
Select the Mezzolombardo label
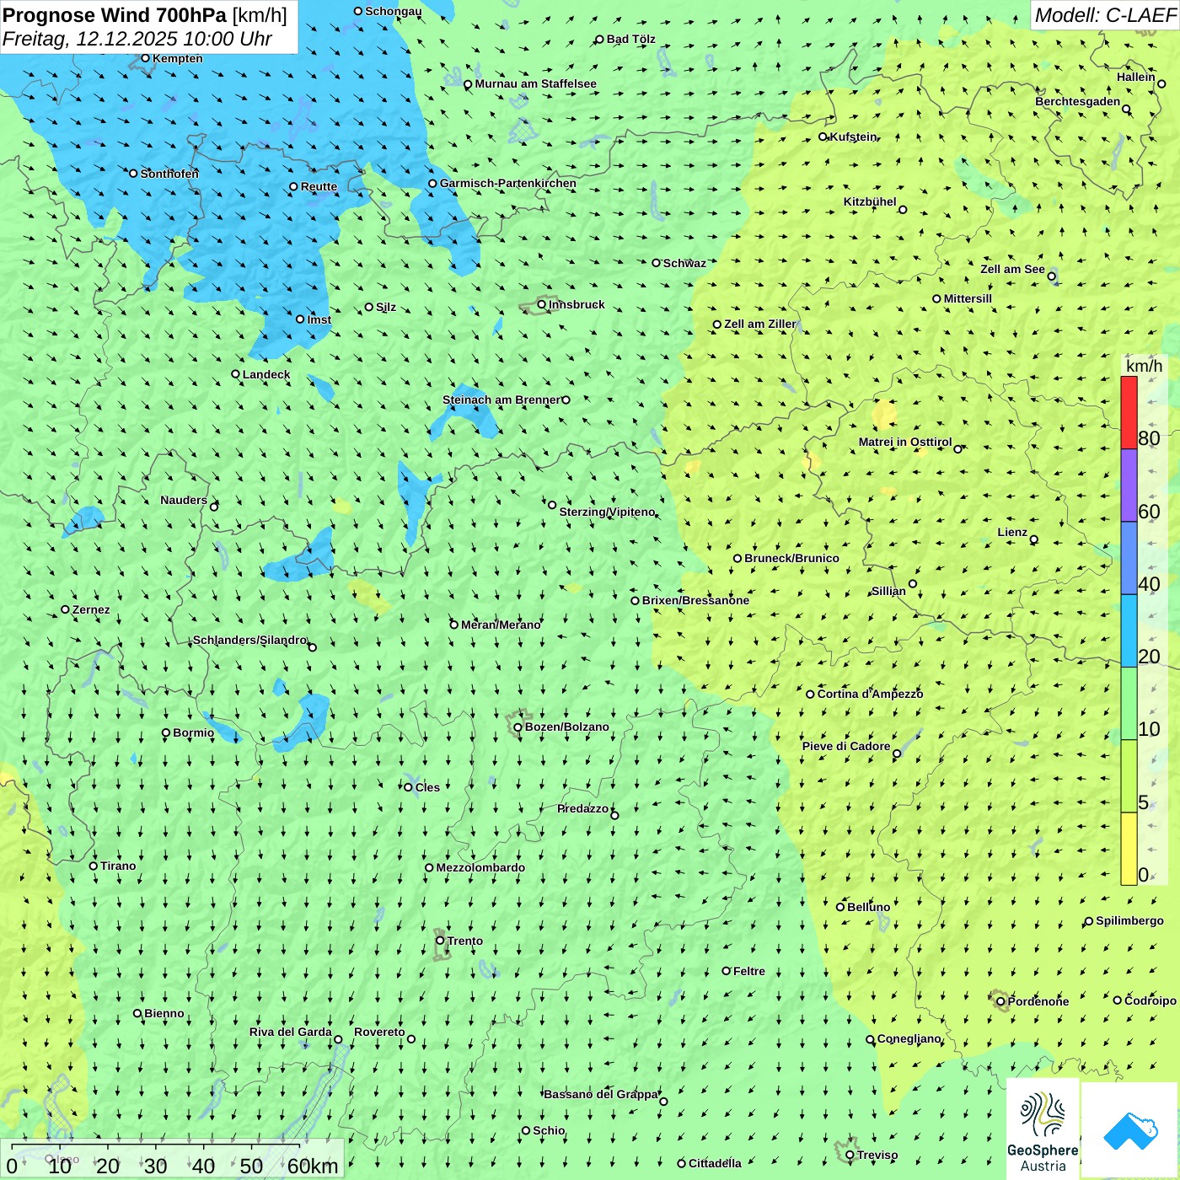(x=480, y=867)
